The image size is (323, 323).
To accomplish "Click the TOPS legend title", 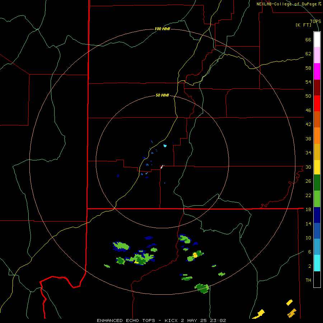I will [315, 21].
